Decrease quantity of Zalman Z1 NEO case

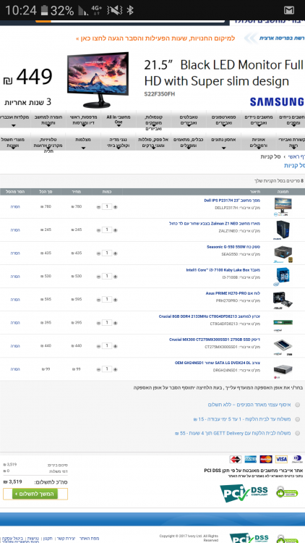click(x=98, y=230)
